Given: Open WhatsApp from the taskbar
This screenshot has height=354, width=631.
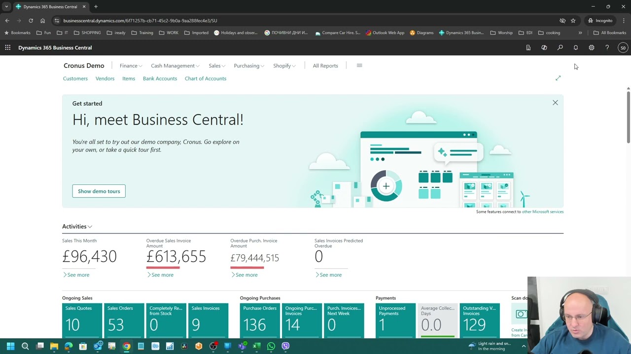Looking at the screenshot, I should click(271, 346).
